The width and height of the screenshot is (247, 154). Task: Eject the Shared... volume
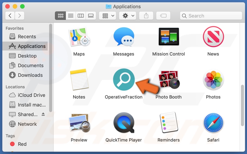43,114
